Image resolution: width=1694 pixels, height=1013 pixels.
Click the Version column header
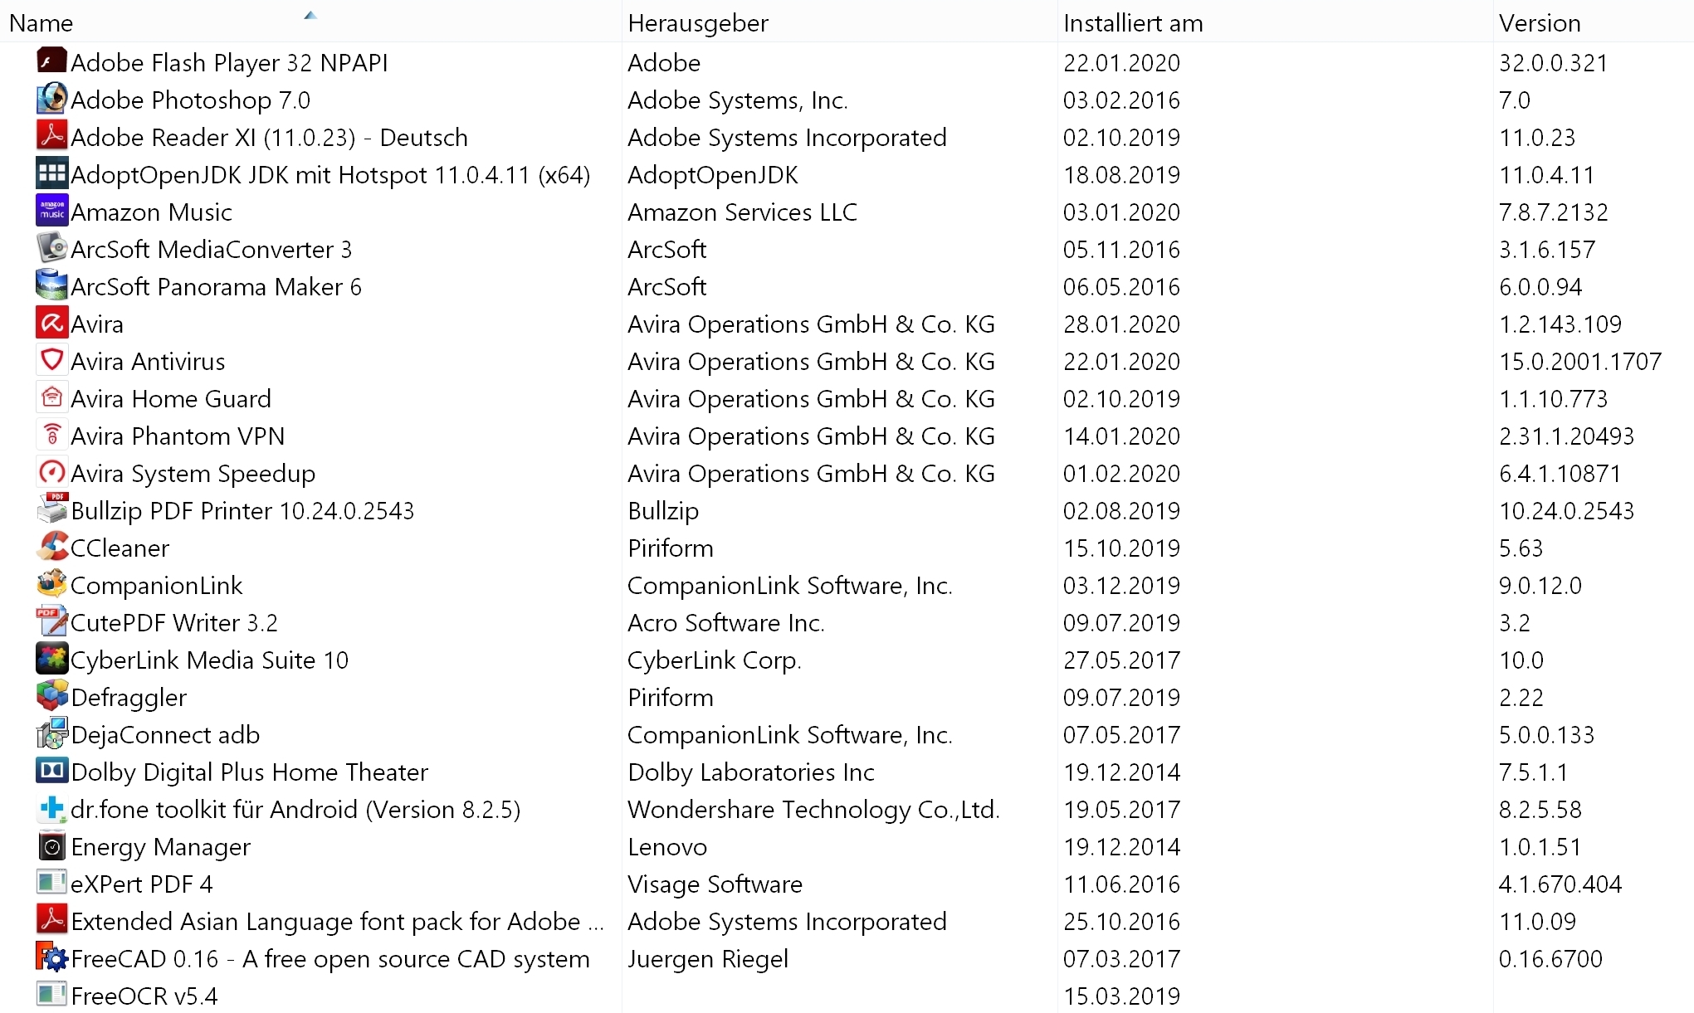[1594, 22]
